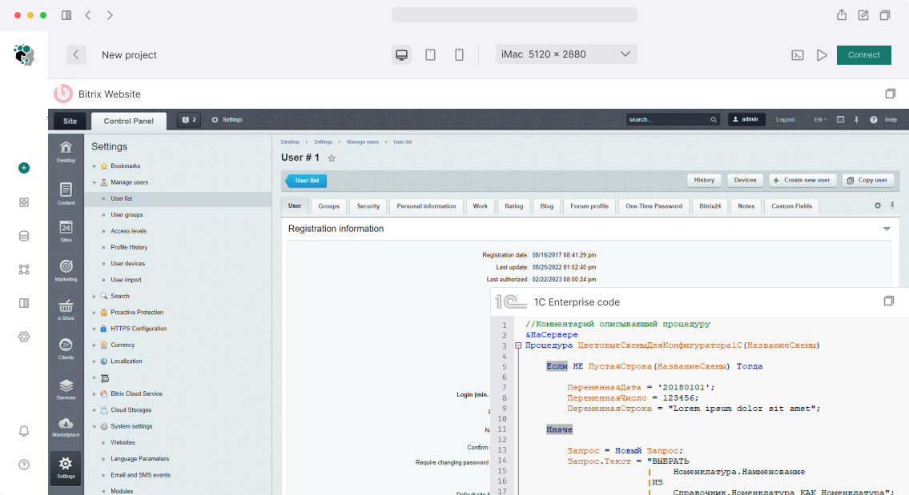909x495 pixels.
Task: Click the Bitrix search input field
Action: pos(668,120)
